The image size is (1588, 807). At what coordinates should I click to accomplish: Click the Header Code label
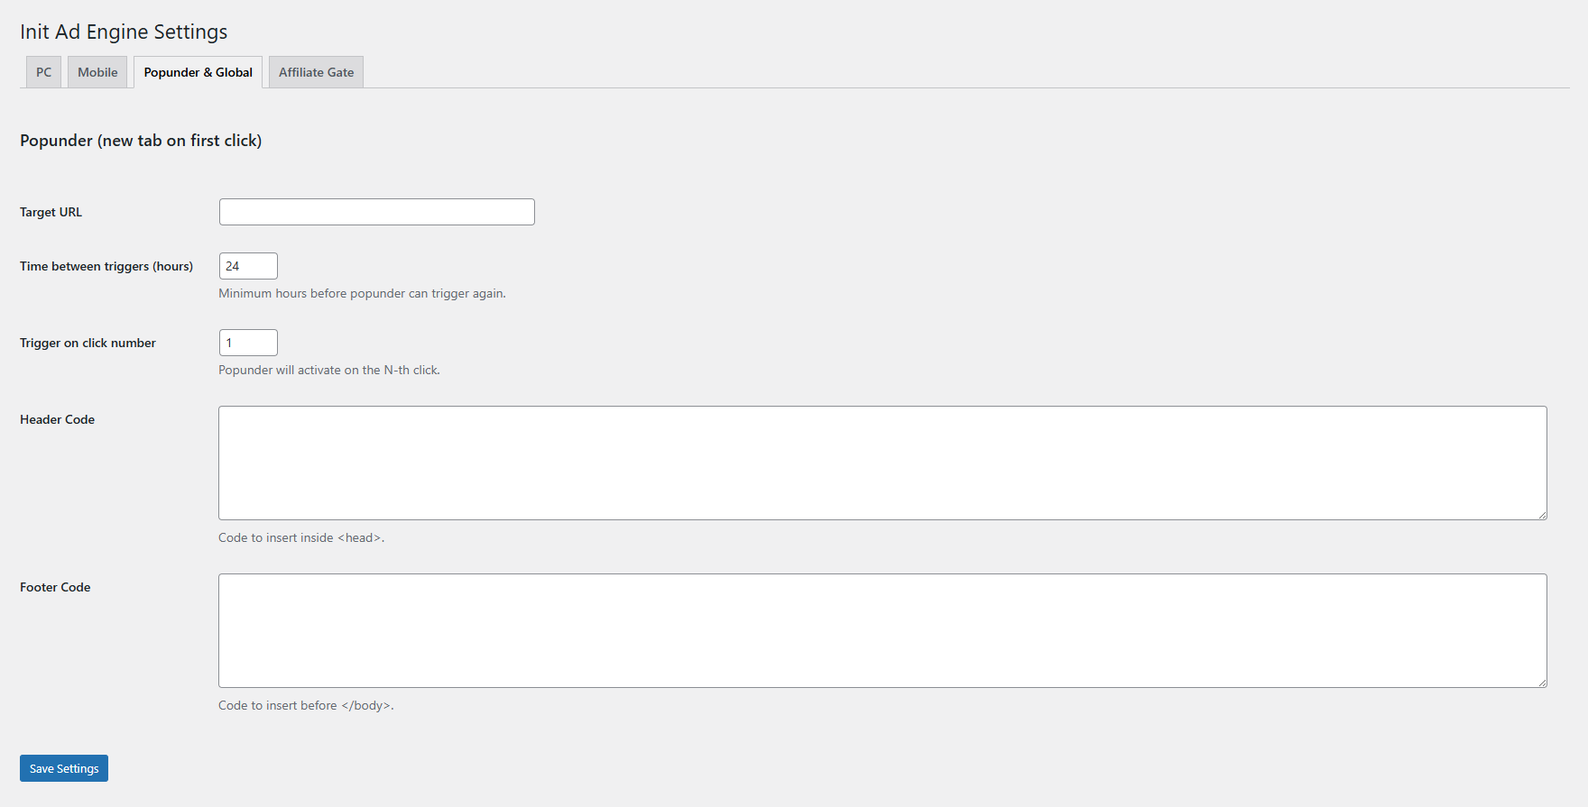[x=57, y=418]
